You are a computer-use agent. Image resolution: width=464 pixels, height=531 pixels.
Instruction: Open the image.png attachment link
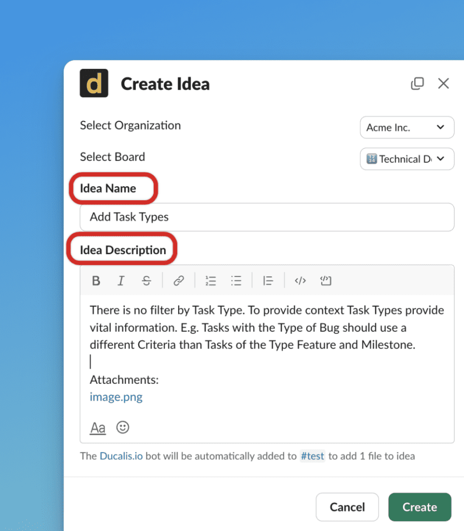pos(116,397)
